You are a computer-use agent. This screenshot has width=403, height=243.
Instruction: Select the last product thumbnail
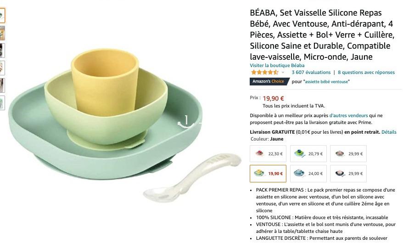[2, 103]
